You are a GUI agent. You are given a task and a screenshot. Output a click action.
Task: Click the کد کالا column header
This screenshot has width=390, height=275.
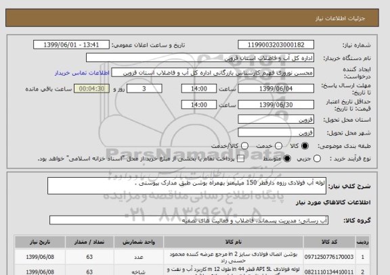tap(329, 242)
